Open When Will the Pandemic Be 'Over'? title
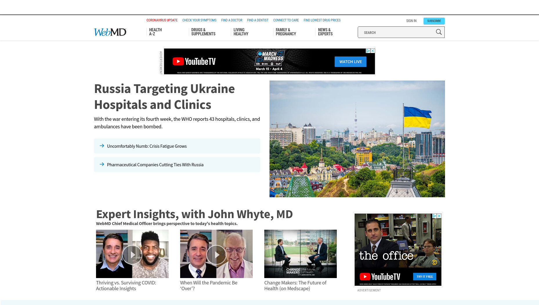This screenshot has height=305, width=539. coord(209,286)
